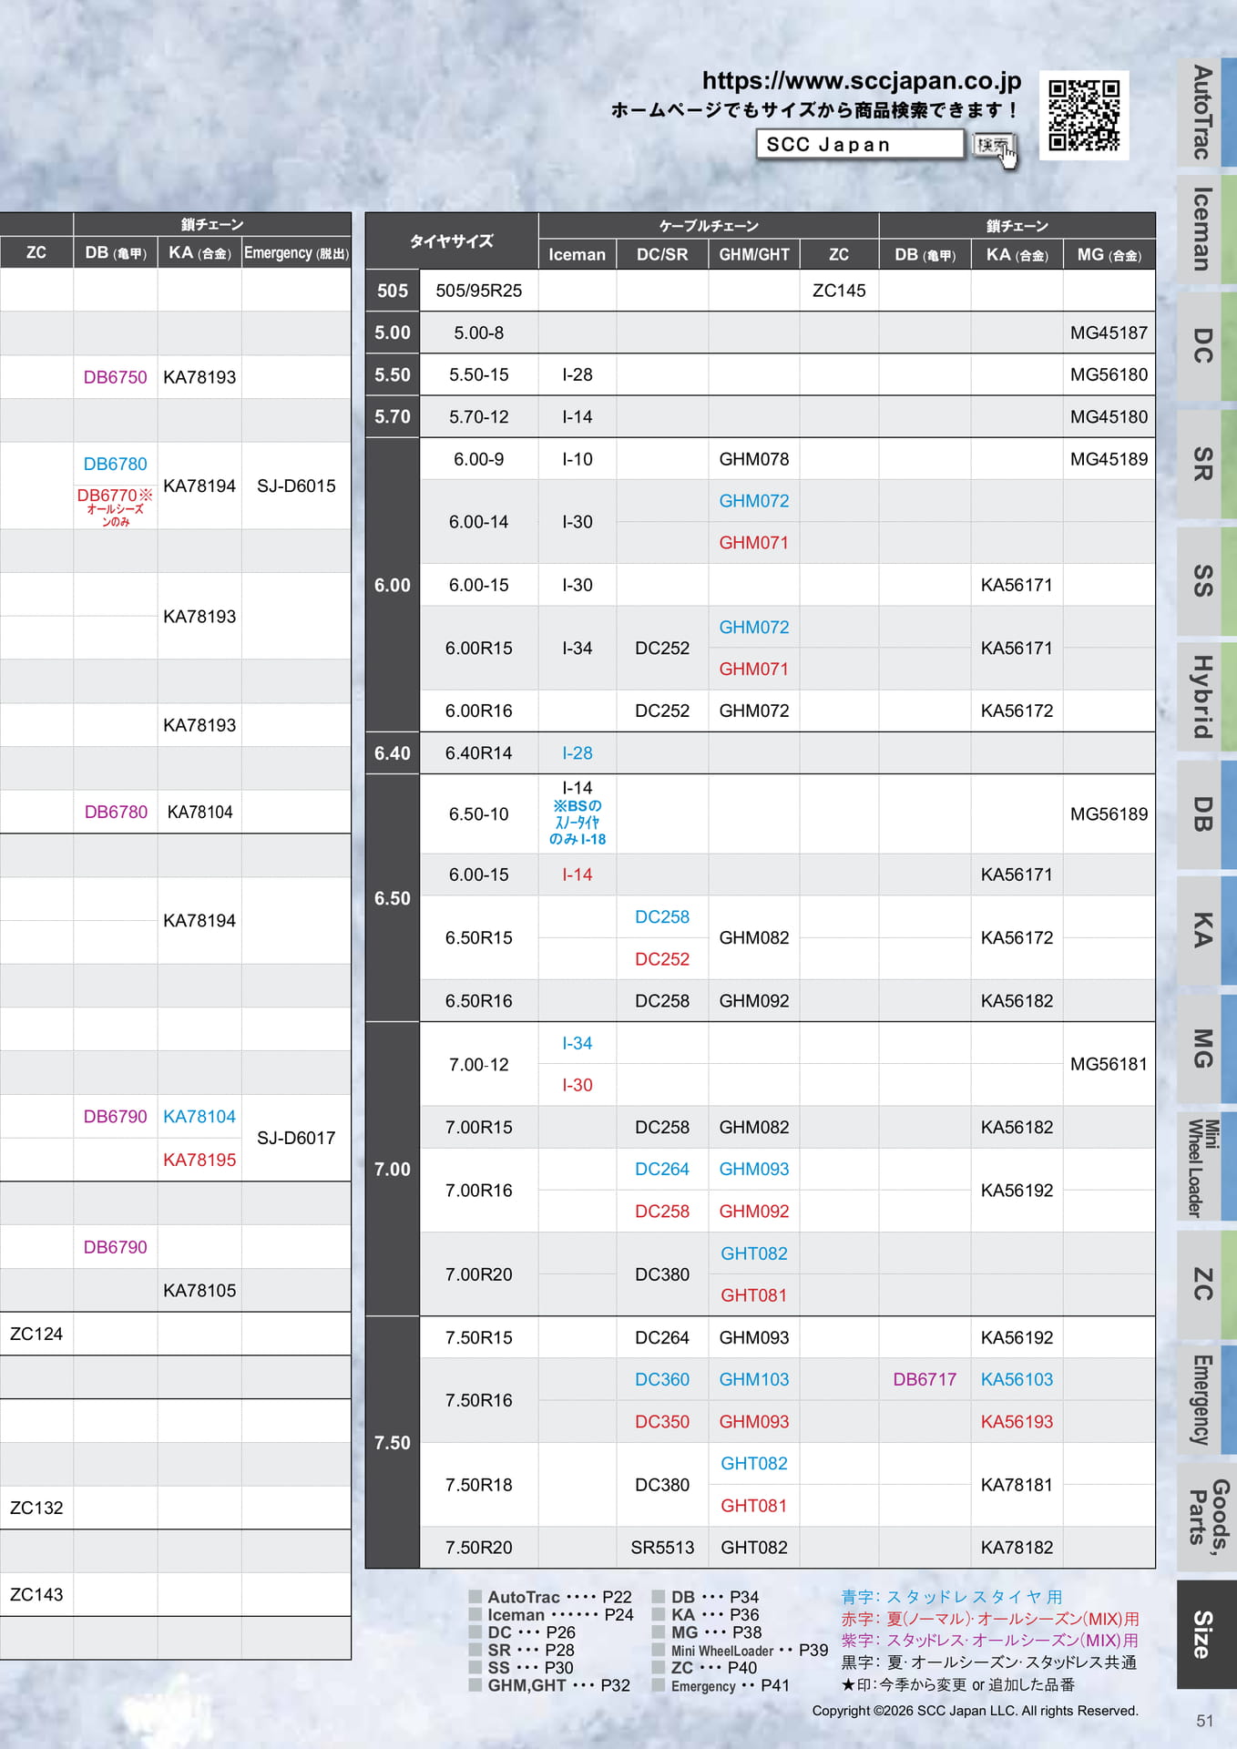Click the 7.00R20 tire size cell
The width and height of the screenshot is (1237, 1749).
click(479, 1274)
